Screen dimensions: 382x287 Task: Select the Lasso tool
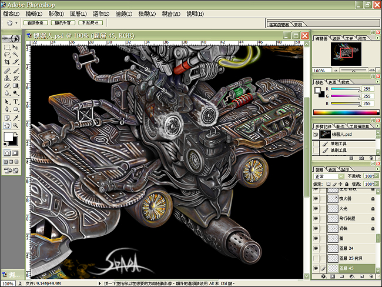[x=7, y=54]
